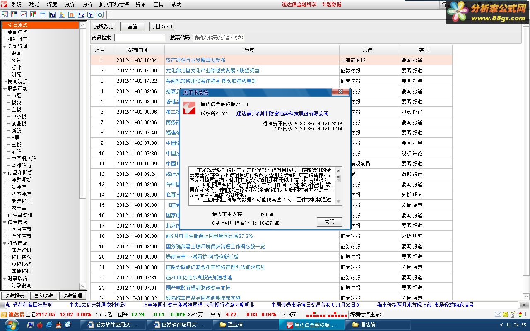Select 基金资讯 in the tree

click(x=21, y=250)
